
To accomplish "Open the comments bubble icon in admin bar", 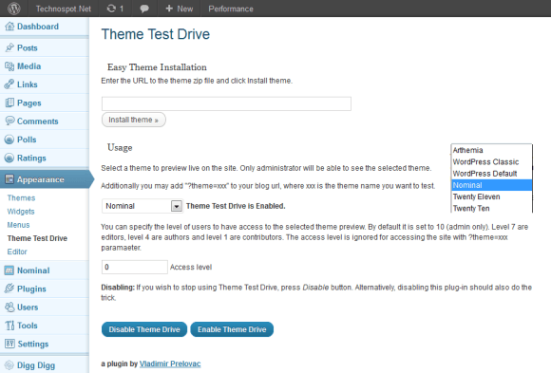I will tap(144, 9).
